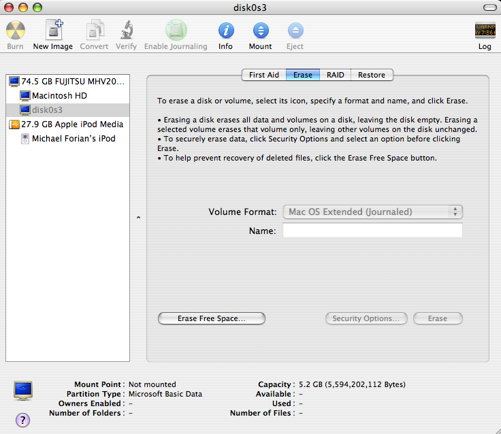This screenshot has width=501, height=434.
Task: Click the hard disk icon beside 74.5 GB FUJITSU
Action: click(14, 82)
